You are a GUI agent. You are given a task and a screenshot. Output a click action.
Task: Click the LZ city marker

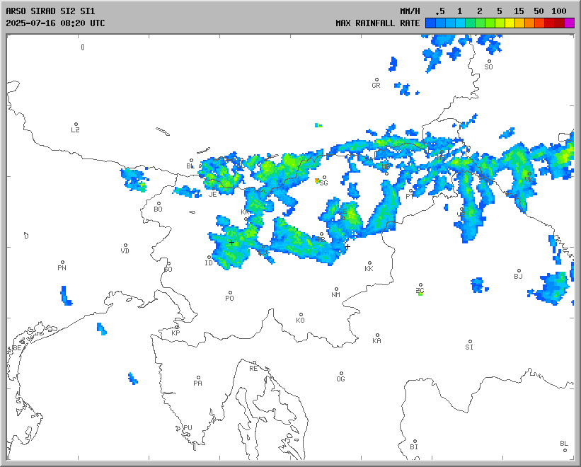[x=76, y=125]
